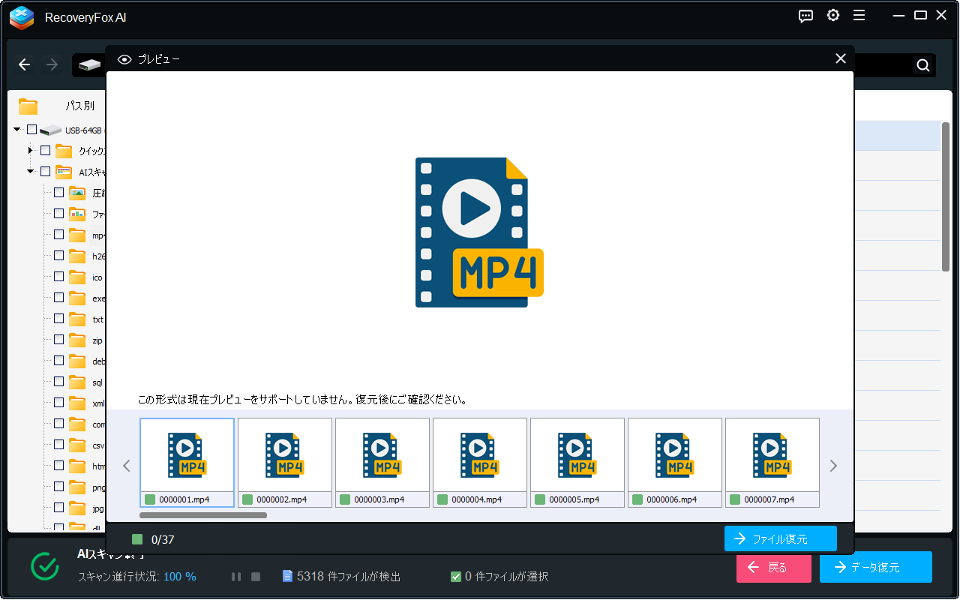The image size is (960, 600).
Task: Click the large MP4 file icon in preview
Action: [x=479, y=232]
